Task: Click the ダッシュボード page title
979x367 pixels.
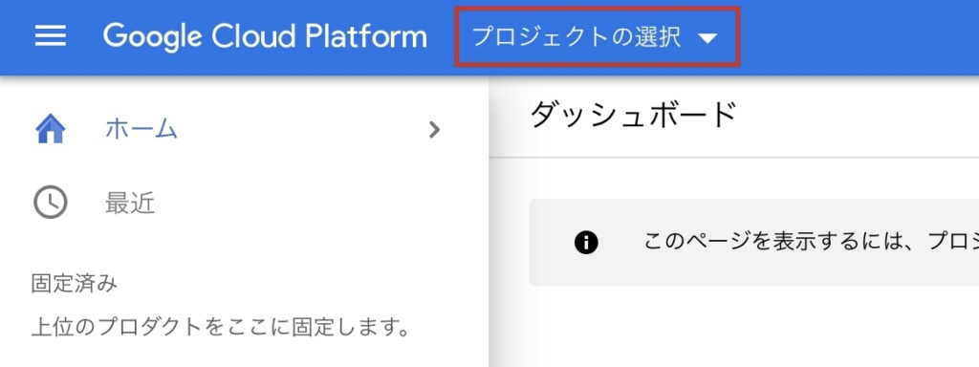Action: 634,116
